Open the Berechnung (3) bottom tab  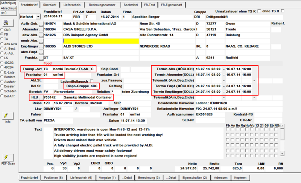[149, 178]
